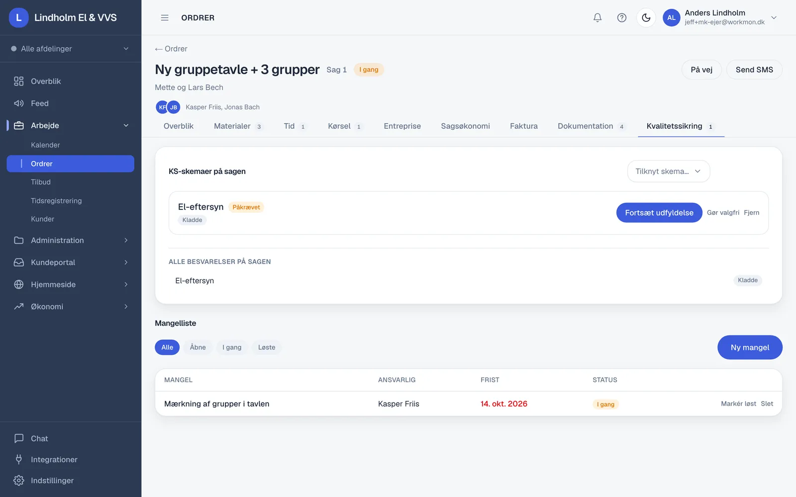The image size is (796, 497).
Task: Expand the Økonomi chevron
Action: 126,307
